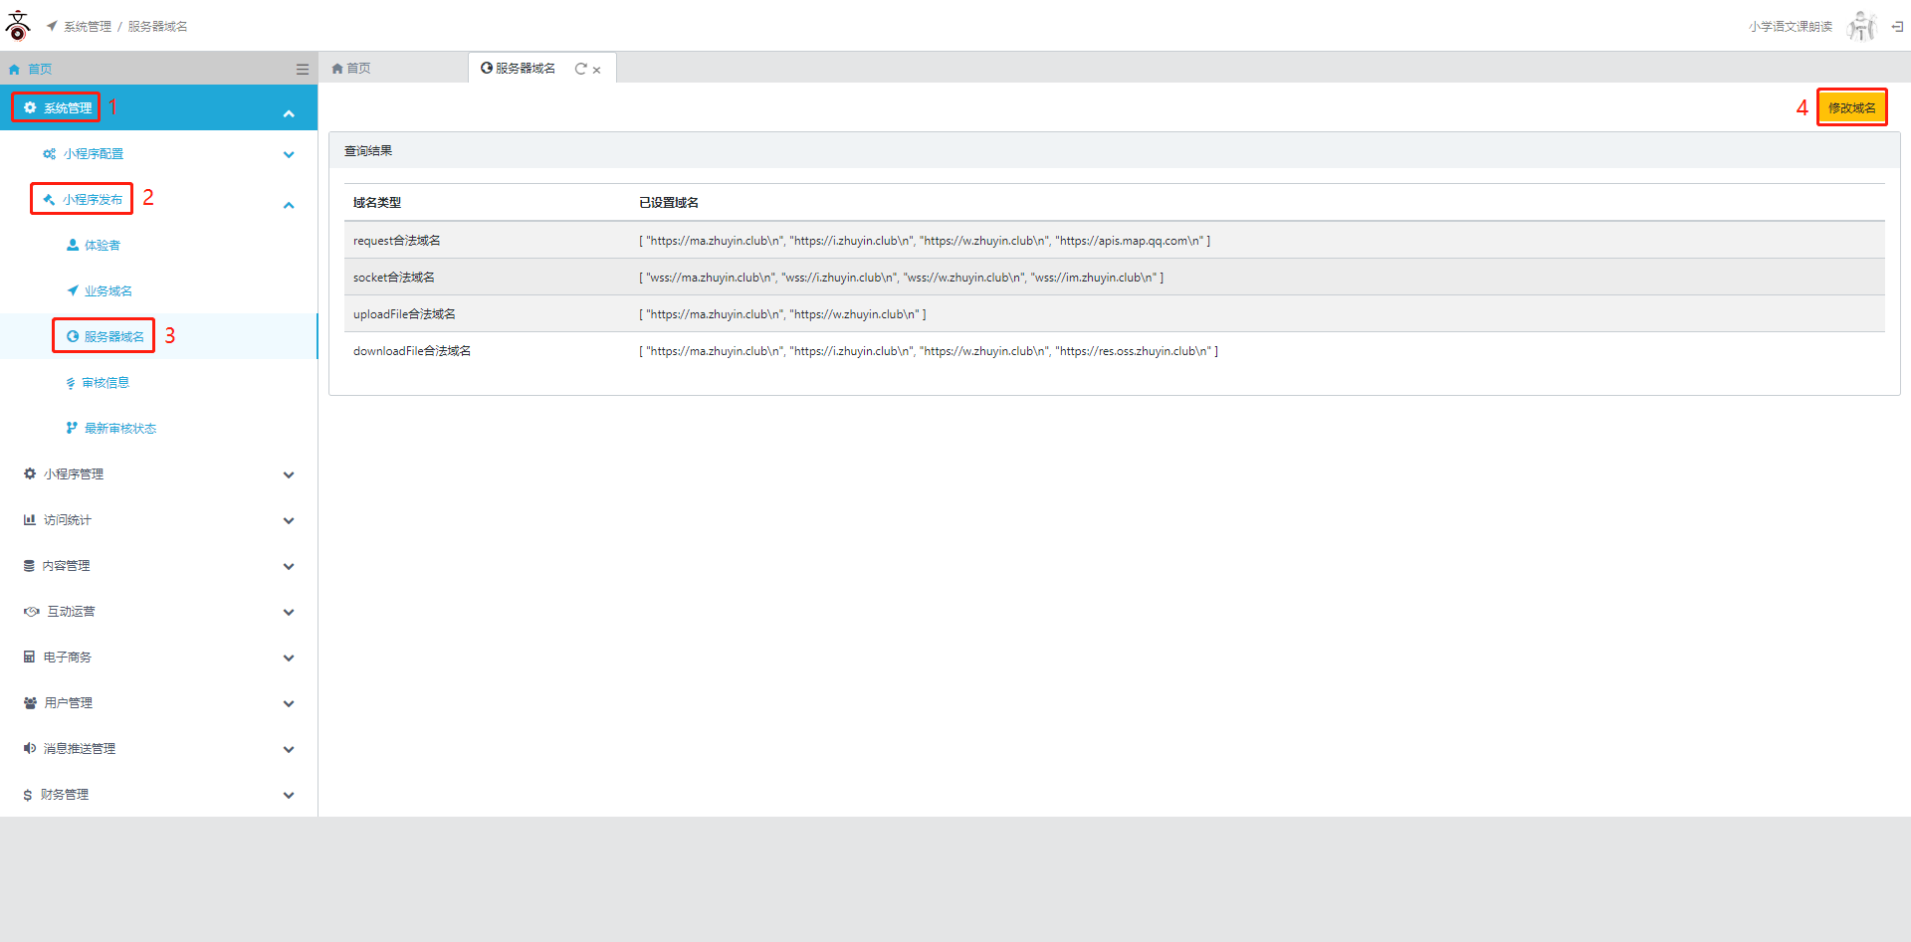This screenshot has height=942, width=1911.
Task: Click the 修改域名 button
Action: pos(1851,107)
